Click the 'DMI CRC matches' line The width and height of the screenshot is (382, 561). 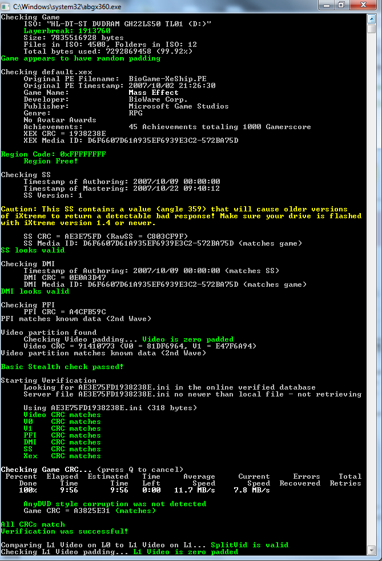[62, 442]
